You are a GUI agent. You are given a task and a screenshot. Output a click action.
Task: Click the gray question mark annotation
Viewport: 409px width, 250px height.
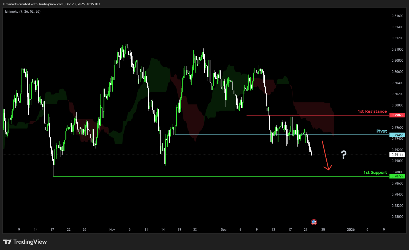pos(343,155)
